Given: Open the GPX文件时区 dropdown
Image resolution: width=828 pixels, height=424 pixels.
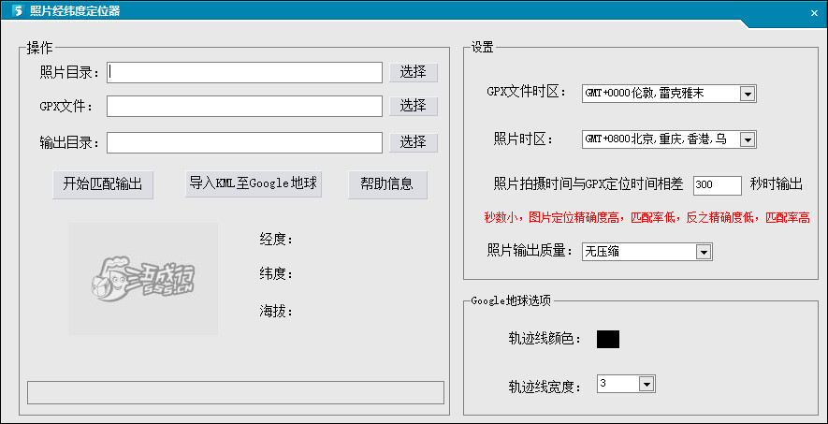Looking at the screenshot, I should (x=669, y=94).
